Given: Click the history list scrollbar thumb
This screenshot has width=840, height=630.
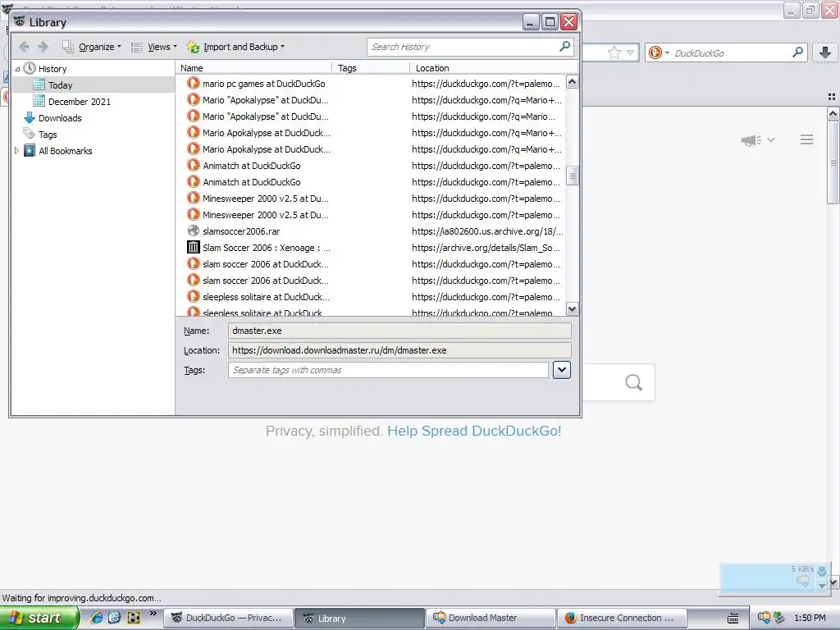Looking at the screenshot, I should point(572,176).
